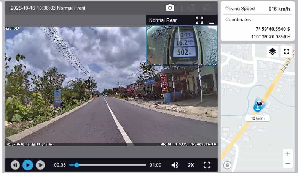Expand the Normal Rear view to fullscreen

point(199,20)
